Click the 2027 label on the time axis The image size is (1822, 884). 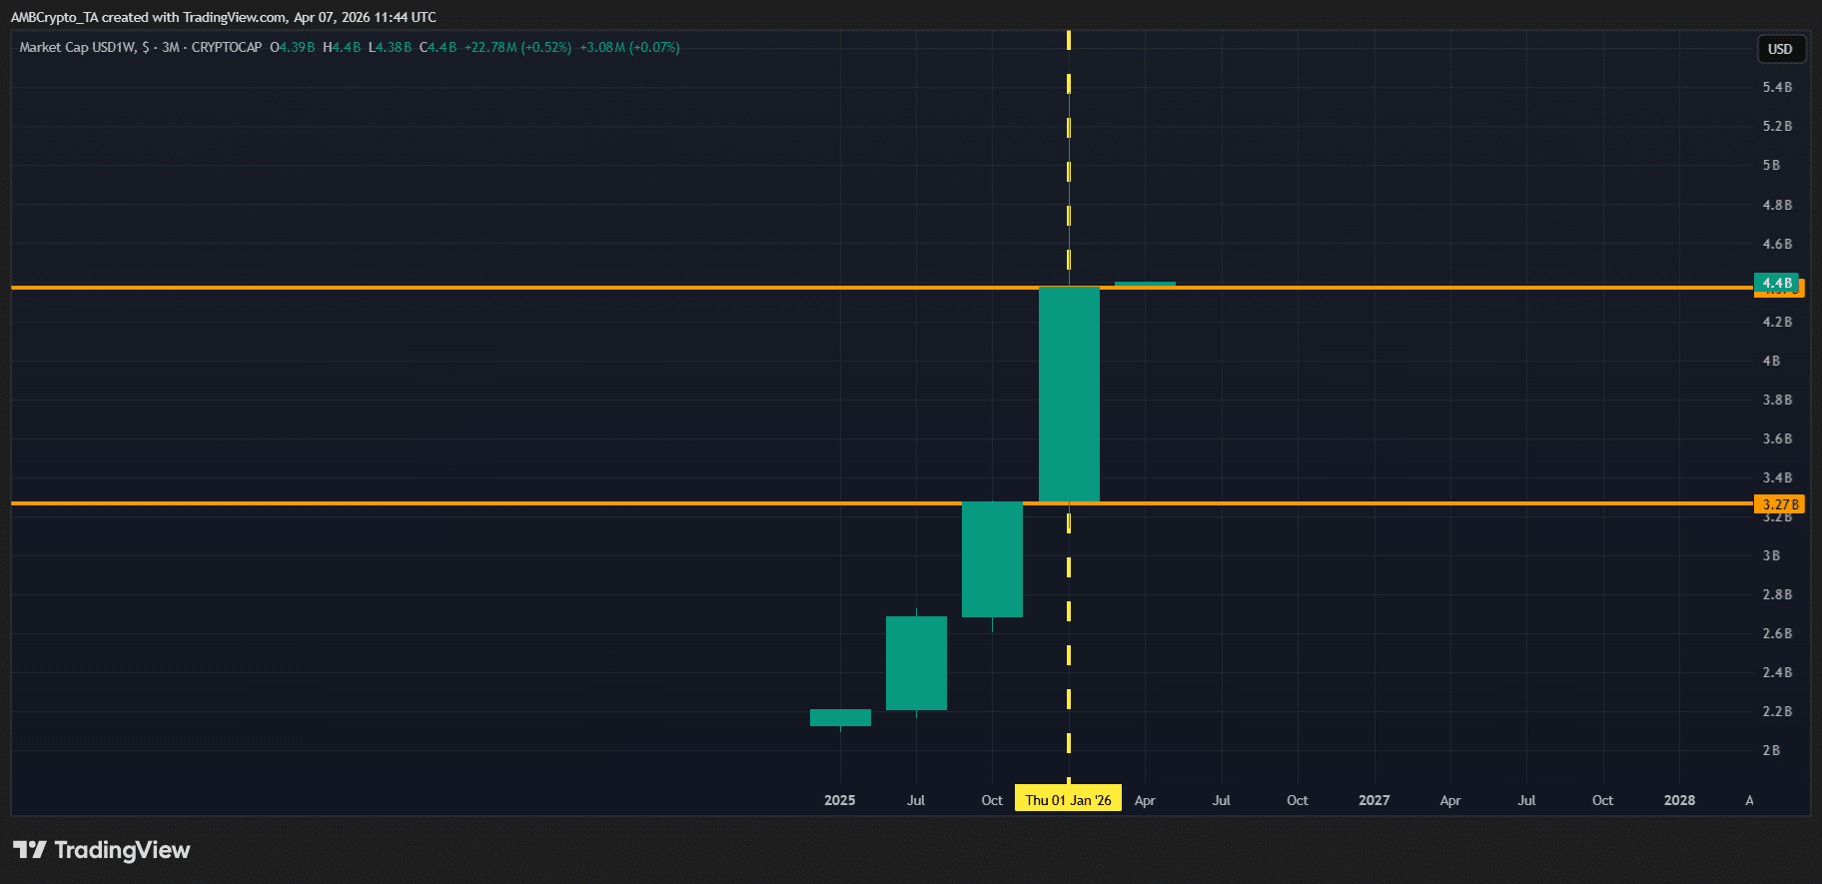tap(1373, 800)
